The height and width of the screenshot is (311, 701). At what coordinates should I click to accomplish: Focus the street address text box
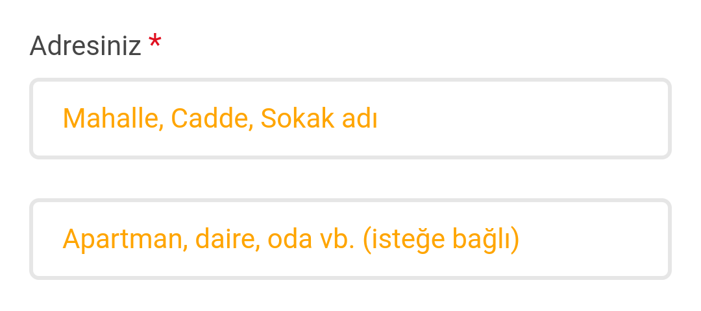[x=350, y=119]
